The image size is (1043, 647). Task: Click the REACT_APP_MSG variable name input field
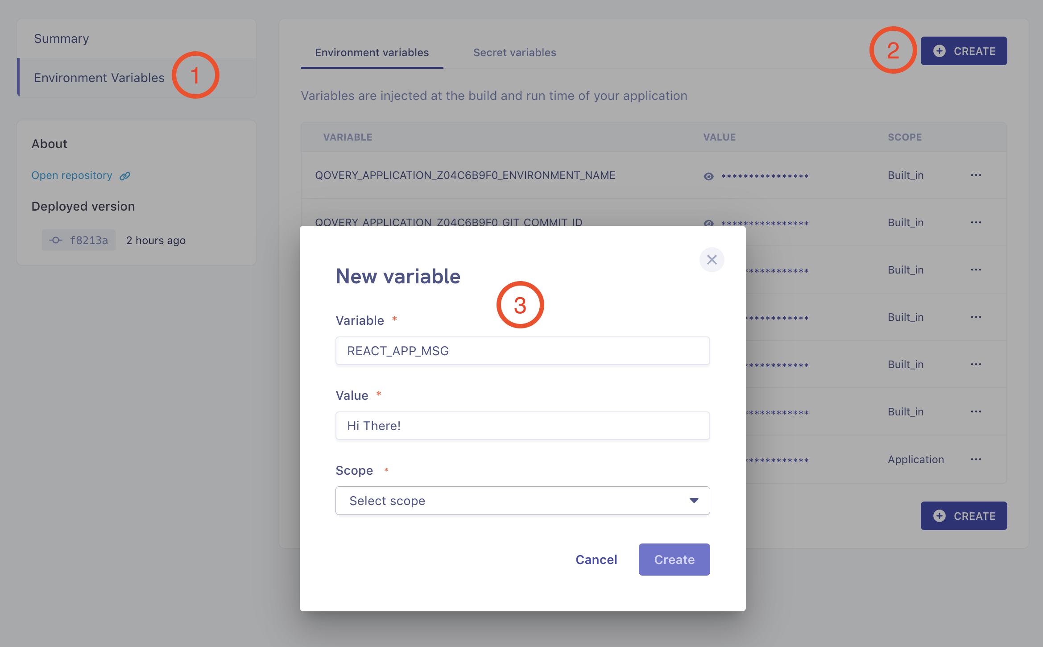click(x=522, y=350)
